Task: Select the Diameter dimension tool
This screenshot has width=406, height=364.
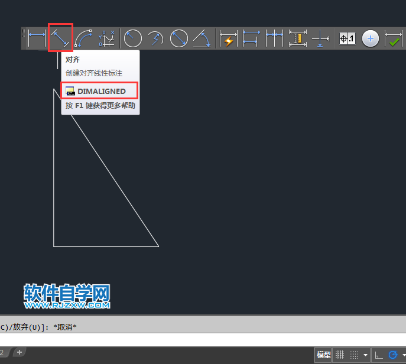Action: coord(179,38)
